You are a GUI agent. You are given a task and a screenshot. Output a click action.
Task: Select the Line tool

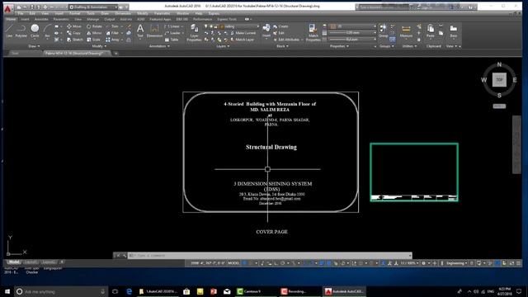9,31
